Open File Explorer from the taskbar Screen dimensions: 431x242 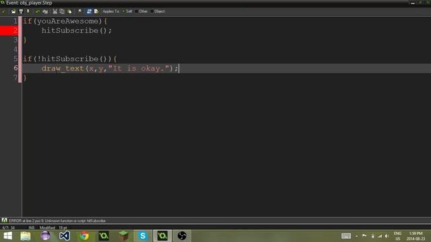pos(26,236)
